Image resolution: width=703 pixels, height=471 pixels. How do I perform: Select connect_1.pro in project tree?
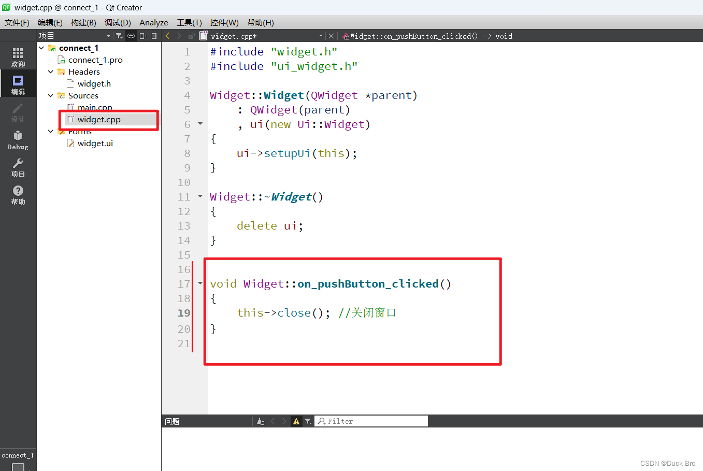click(95, 60)
